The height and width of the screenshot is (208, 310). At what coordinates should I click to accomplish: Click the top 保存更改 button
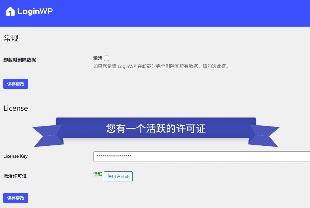[x=15, y=84]
